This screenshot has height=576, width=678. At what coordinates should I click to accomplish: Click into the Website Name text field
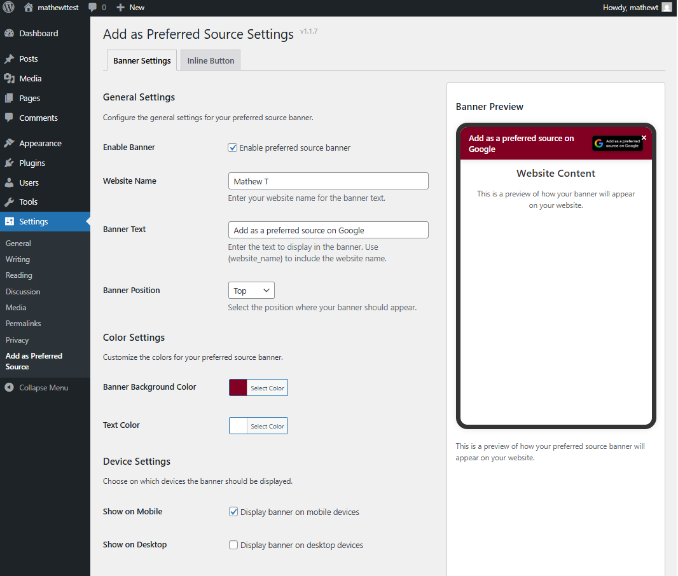tap(328, 181)
